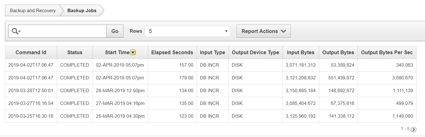Open the Backup and Recovery breadcrumb
This screenshot has width=425, height=137.
click(x=33, y=11)
